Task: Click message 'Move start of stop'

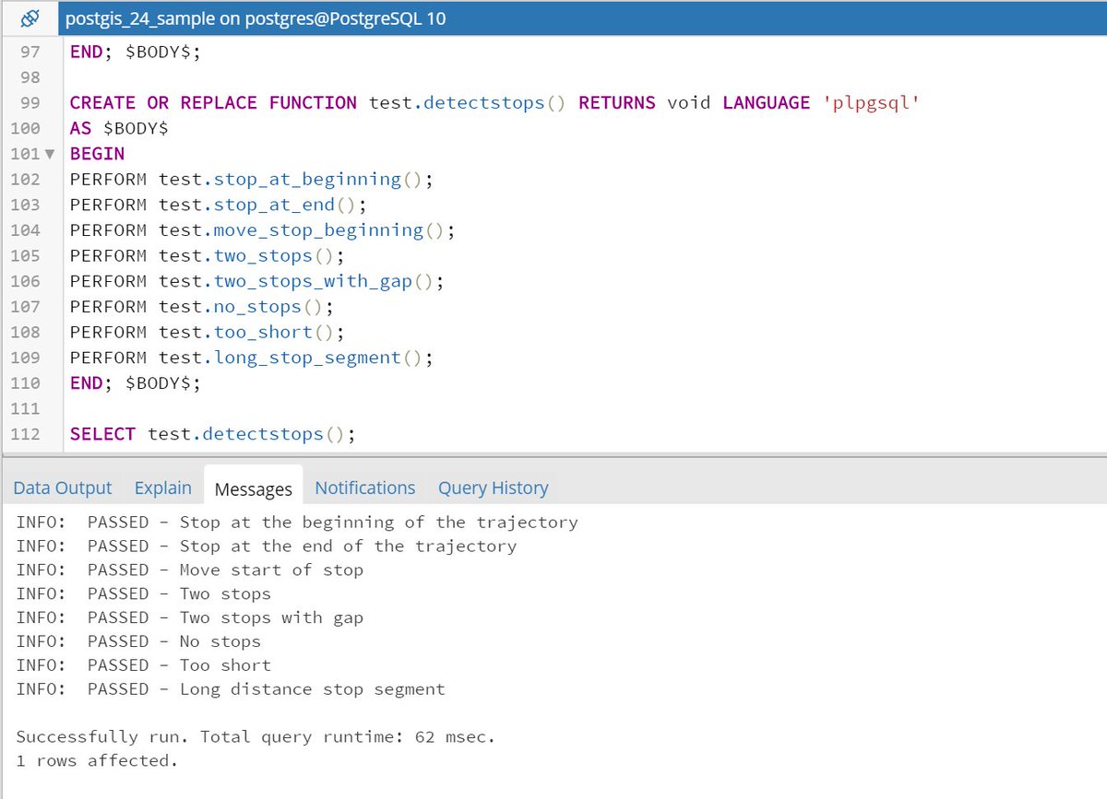Action: 271,570
